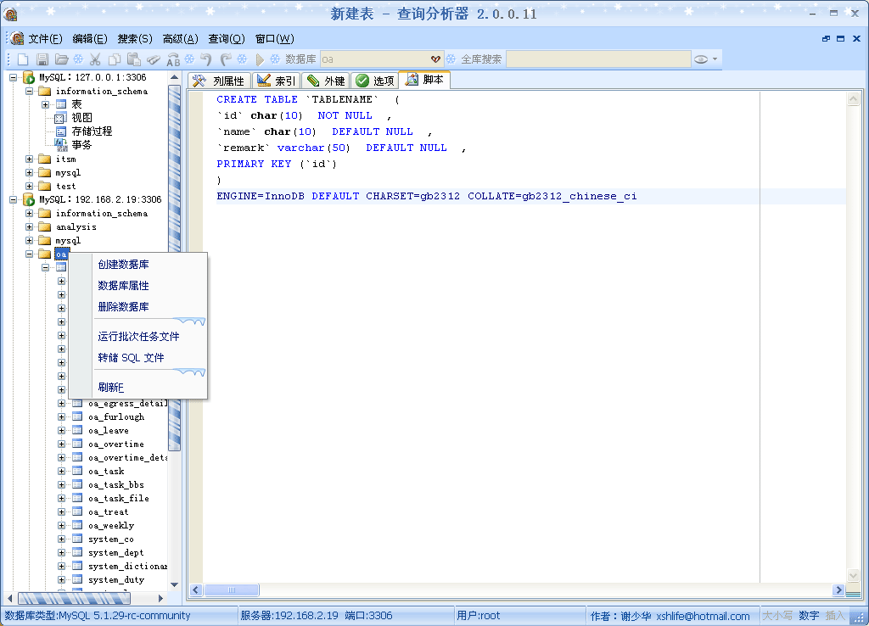This screenshot has width=869, height=626.
Task: Toggle the eye icon in toolbar
Action: pos(700,59)
